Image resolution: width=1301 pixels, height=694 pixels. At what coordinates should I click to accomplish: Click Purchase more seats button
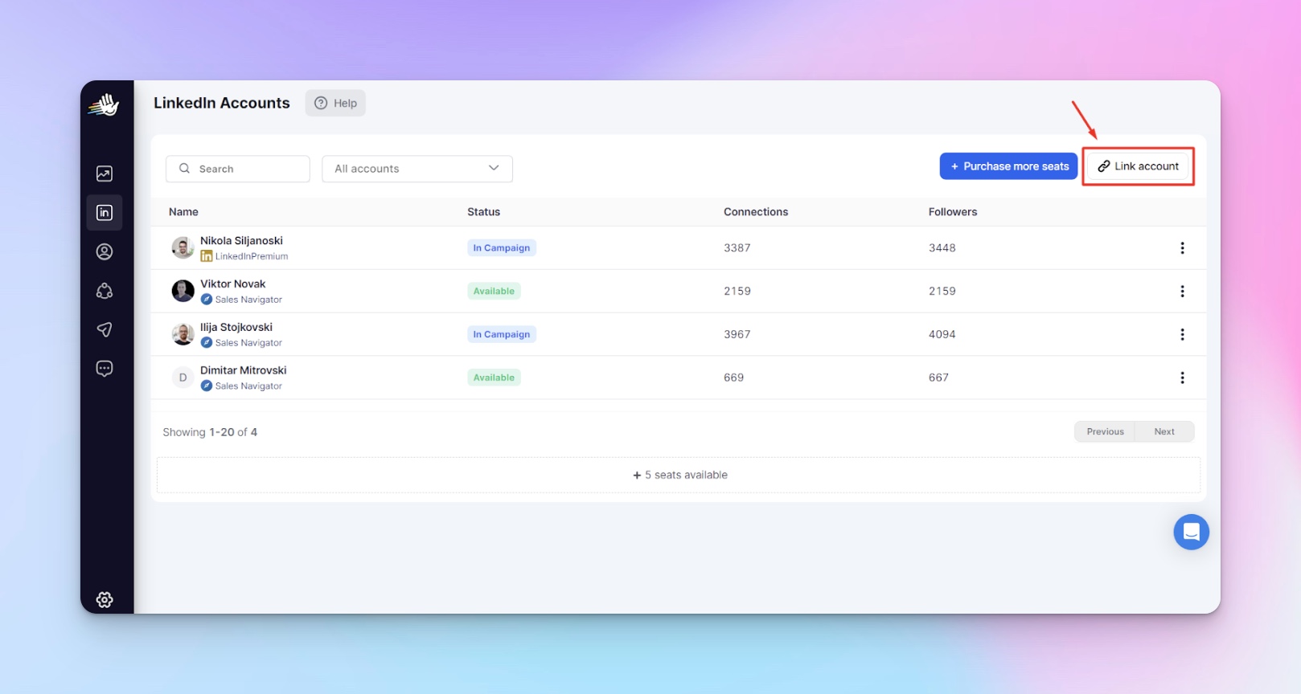click(x=1008, y=166)
